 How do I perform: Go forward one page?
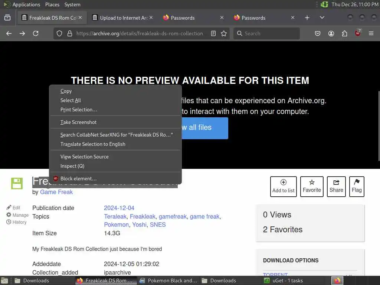point(22,33)
